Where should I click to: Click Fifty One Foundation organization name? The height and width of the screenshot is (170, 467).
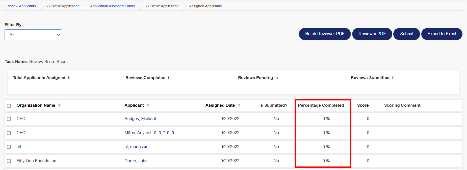tap(36, 161)
